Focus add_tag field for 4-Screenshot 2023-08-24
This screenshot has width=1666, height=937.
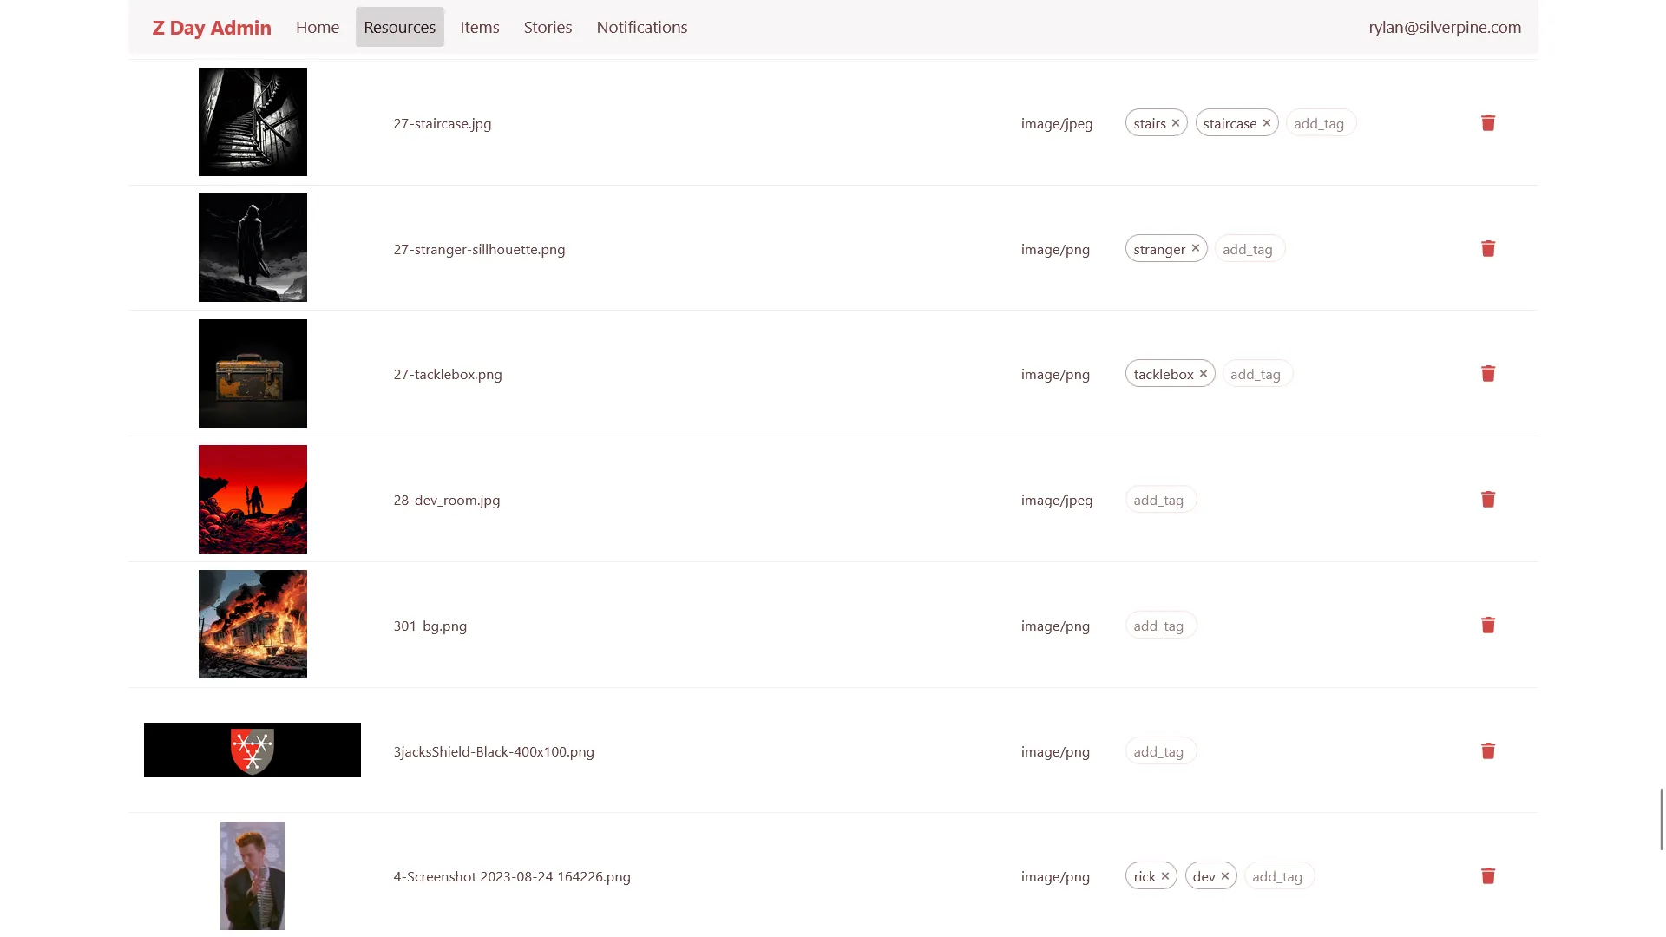[1279, 876]
